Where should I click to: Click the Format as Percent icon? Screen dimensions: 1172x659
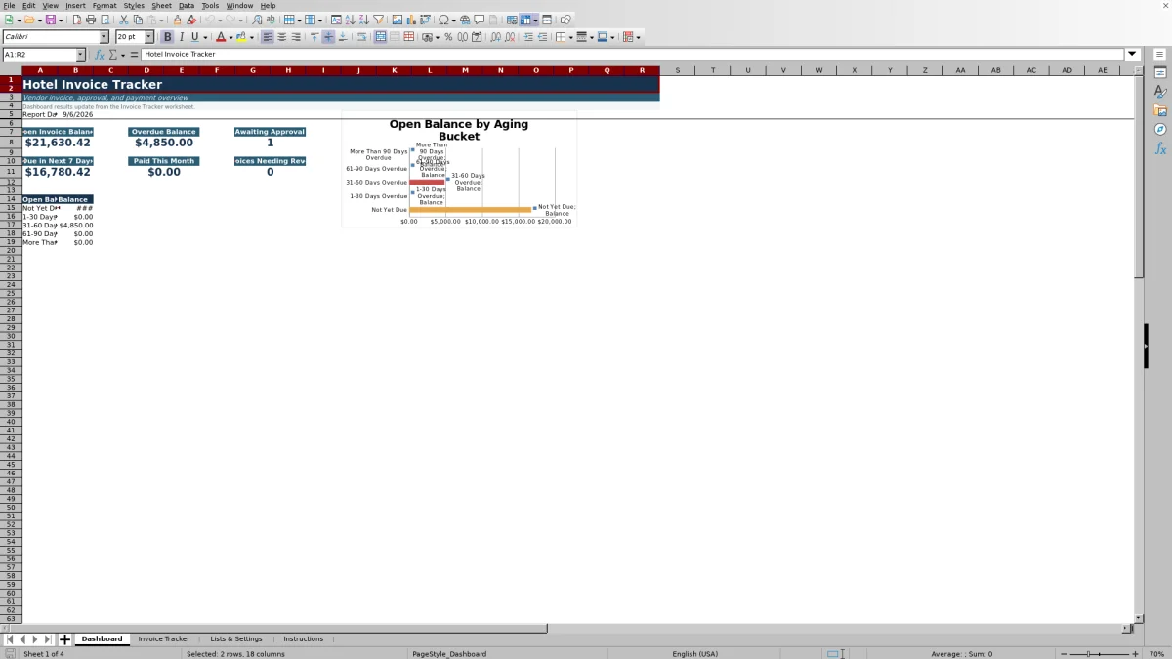point(448,37)
